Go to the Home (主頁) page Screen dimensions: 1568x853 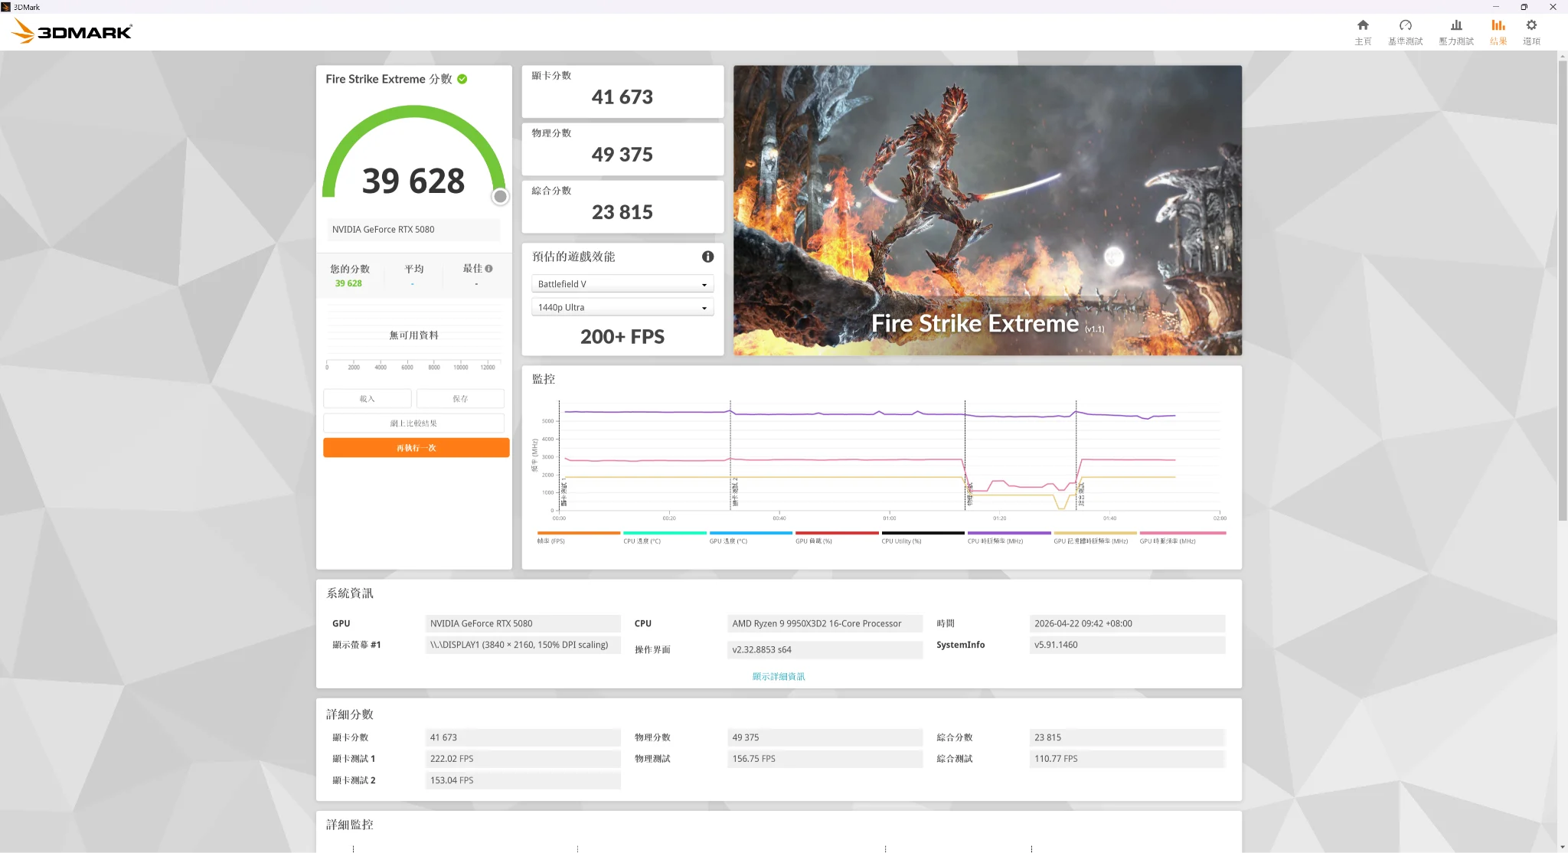[x=1363, y=32]
